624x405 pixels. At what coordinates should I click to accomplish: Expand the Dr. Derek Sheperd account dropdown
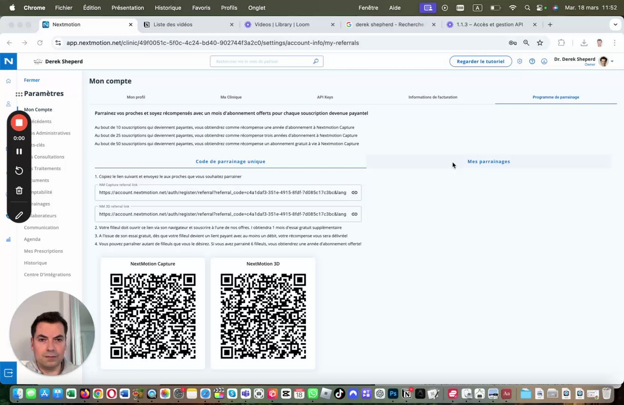pos(612,61)
